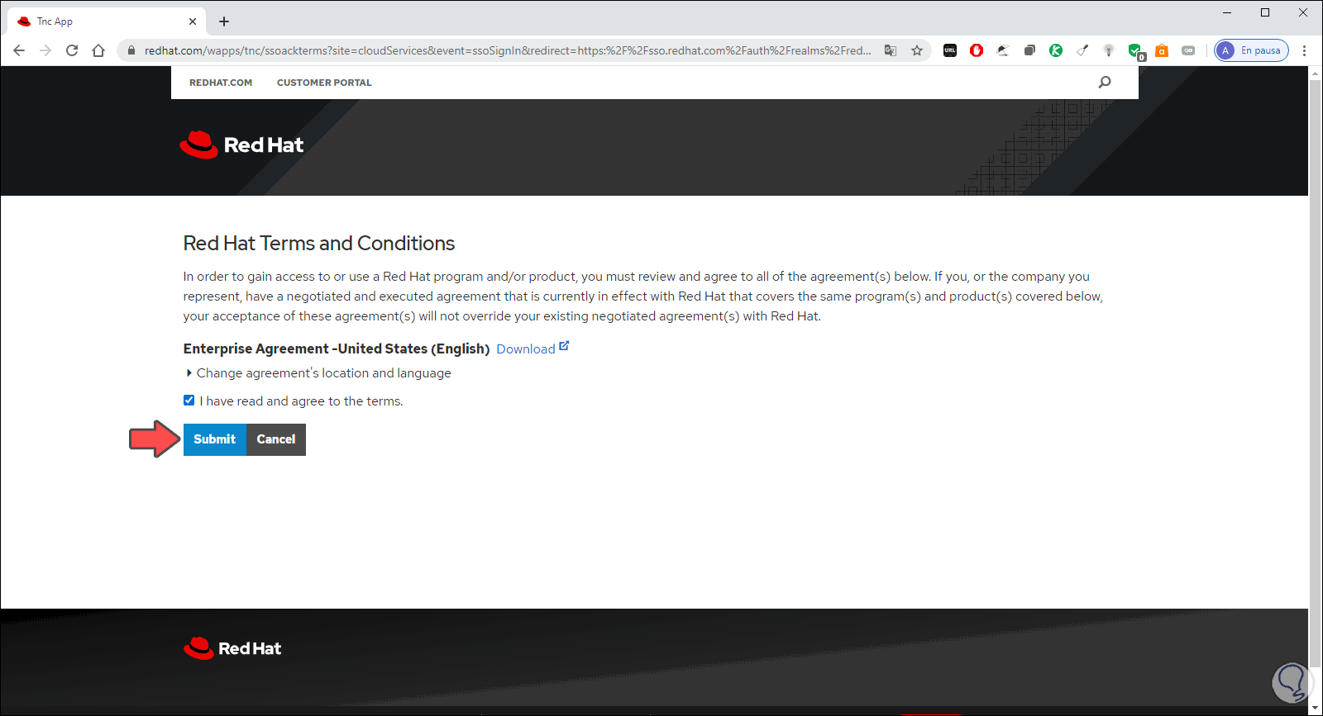This screenshot has width=1323, height=716.
Task: Download the Enterprise Agreement
Action: coord(526,349)
